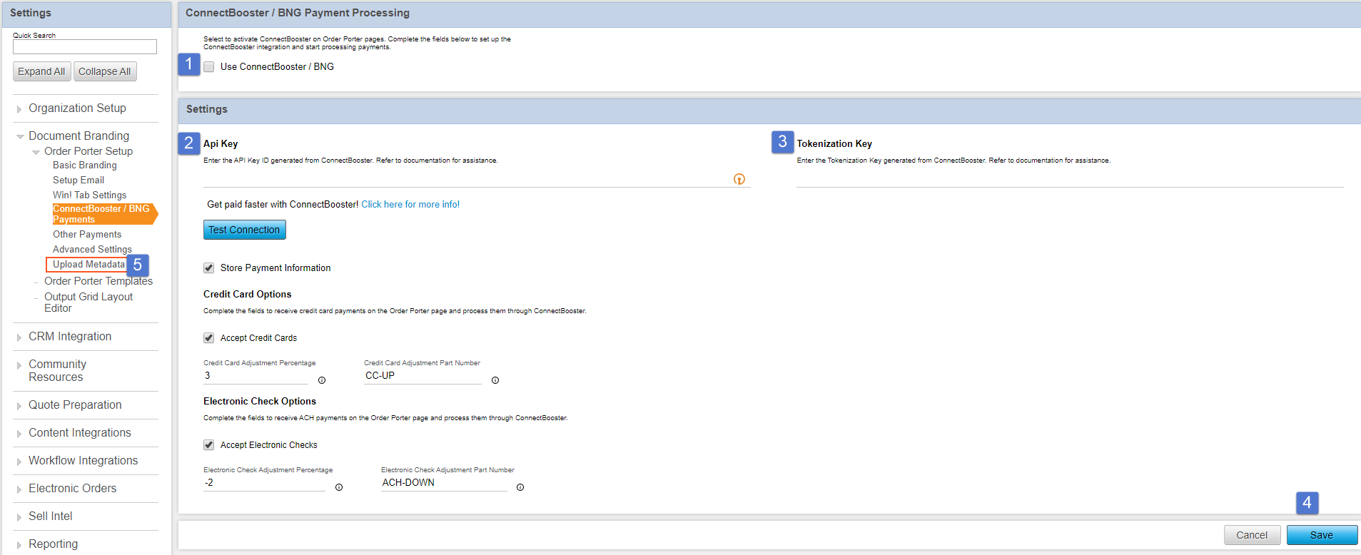The width and height of the screenshot is (1361, 555).
Task: Click info icon next to Credit Card Adjustment Part Number
Action: tap(495, 380)
